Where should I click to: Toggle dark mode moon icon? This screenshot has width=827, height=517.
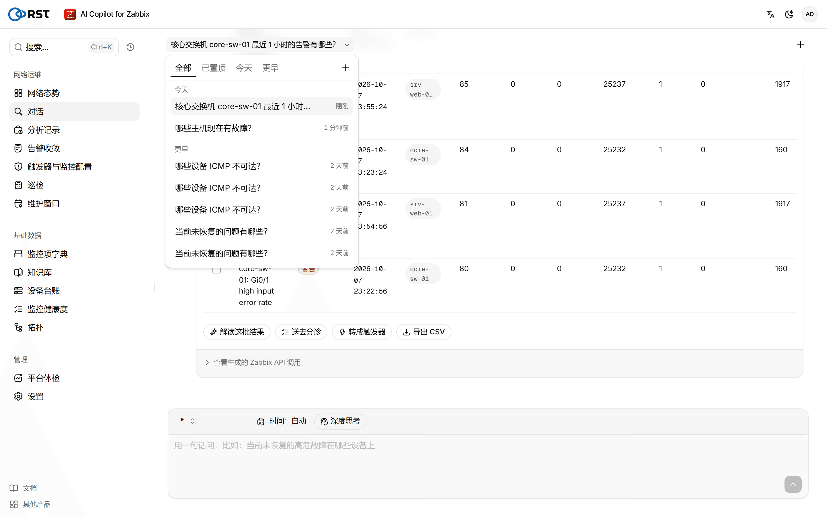(x=789, y=14)
